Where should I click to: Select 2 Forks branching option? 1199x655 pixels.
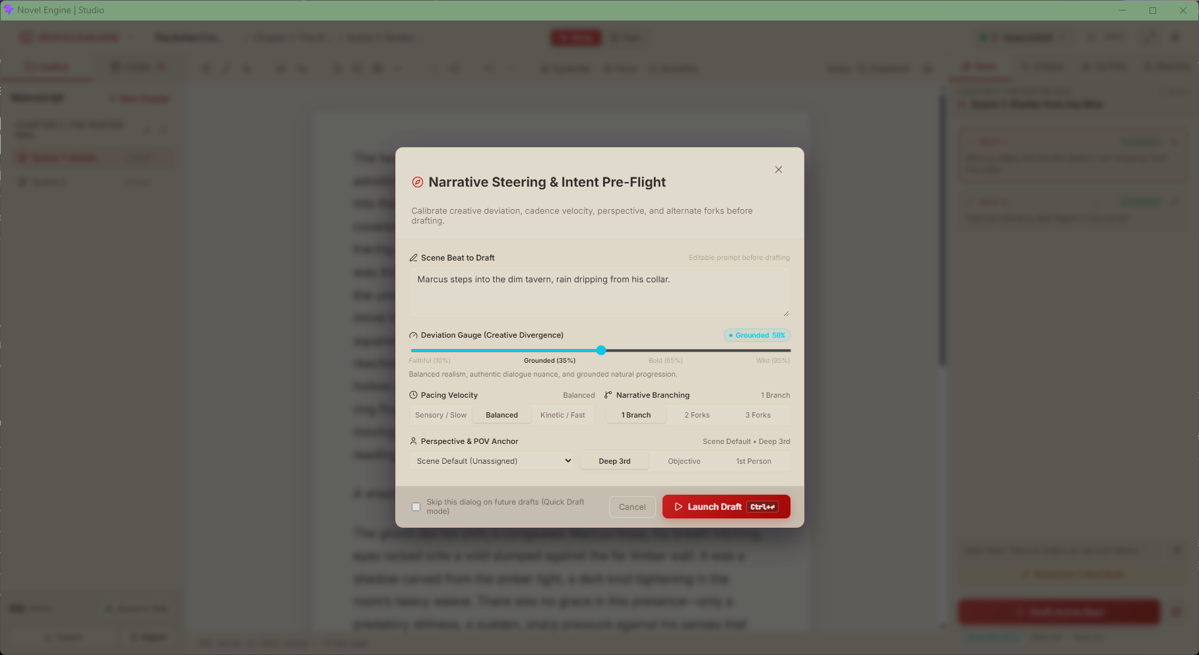coord(697,415)
